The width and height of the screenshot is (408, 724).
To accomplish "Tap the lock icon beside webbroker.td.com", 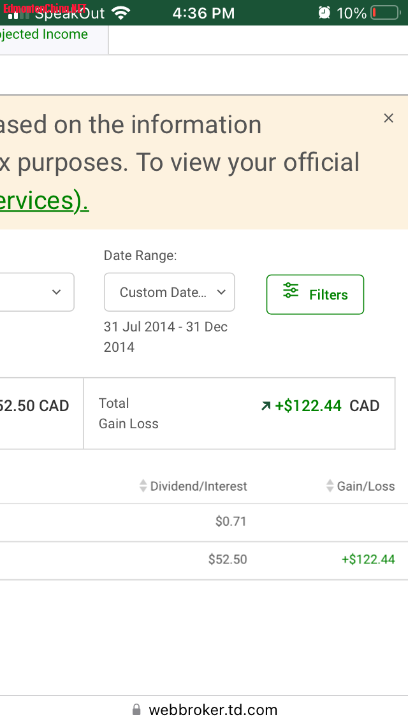I will point(136,709).
